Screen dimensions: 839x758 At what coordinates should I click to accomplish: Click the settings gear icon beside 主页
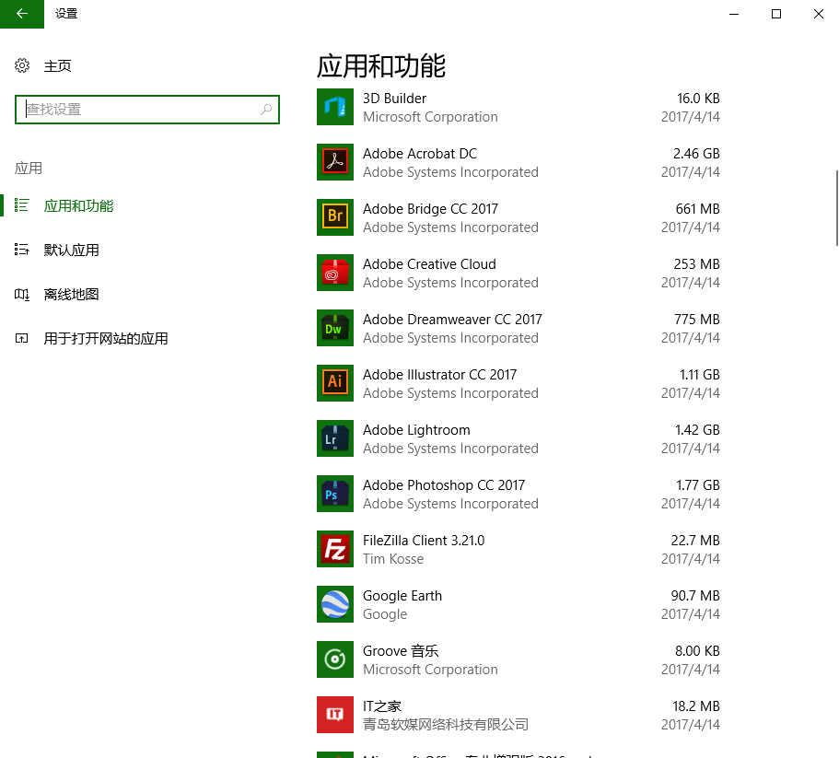pos(22,65)
